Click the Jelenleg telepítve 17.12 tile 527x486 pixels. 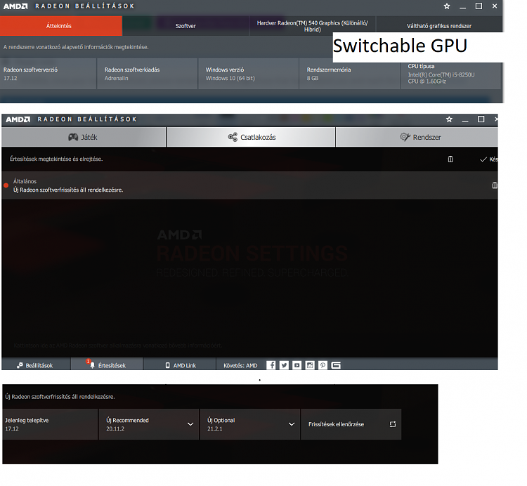50,424
